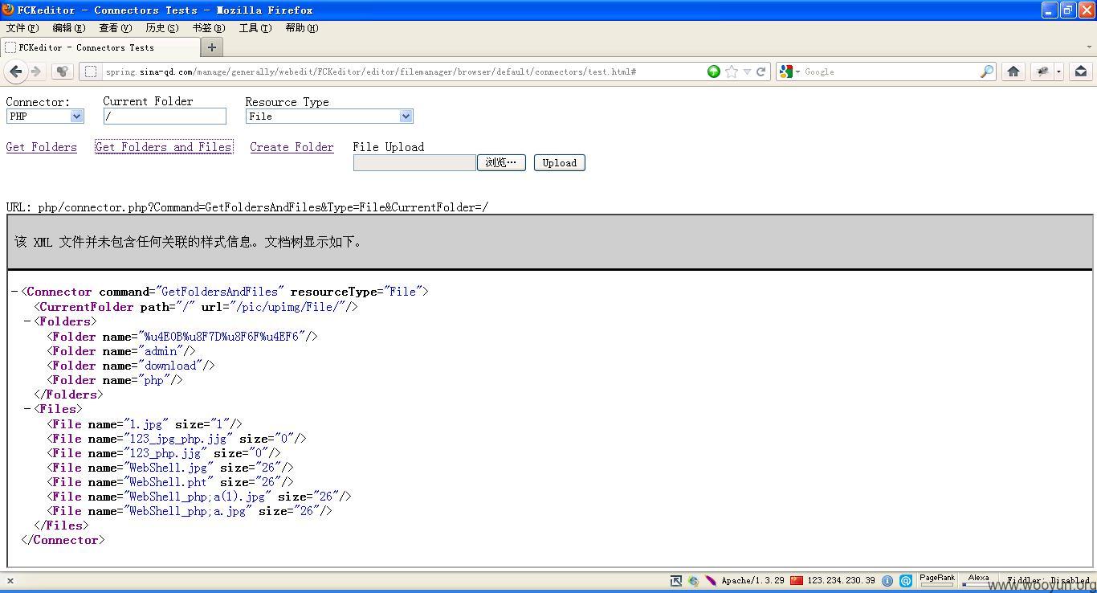1097x593 pixels.
Task: Click the Folder name "php" entry
Action: 115,380
